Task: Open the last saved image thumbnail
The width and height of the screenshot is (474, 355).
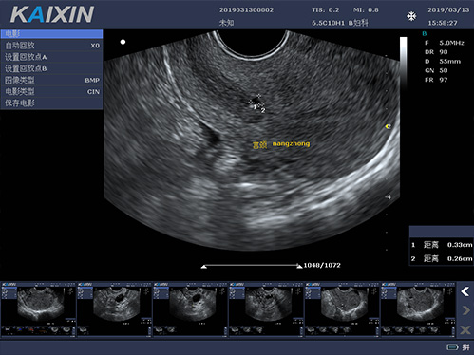Action: tap(418, 309)
